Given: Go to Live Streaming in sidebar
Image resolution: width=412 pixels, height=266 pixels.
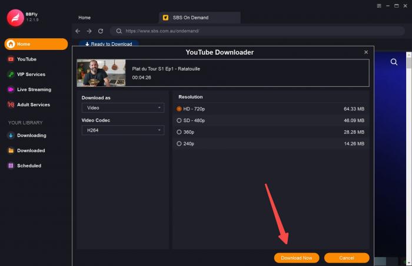Looking at the screenshot, I should click(x=34, y=90).
